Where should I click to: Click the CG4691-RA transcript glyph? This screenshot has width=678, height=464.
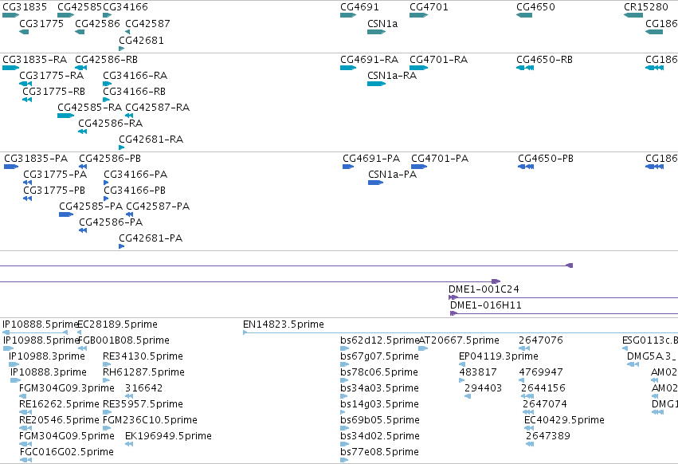[x=348, y=68]
